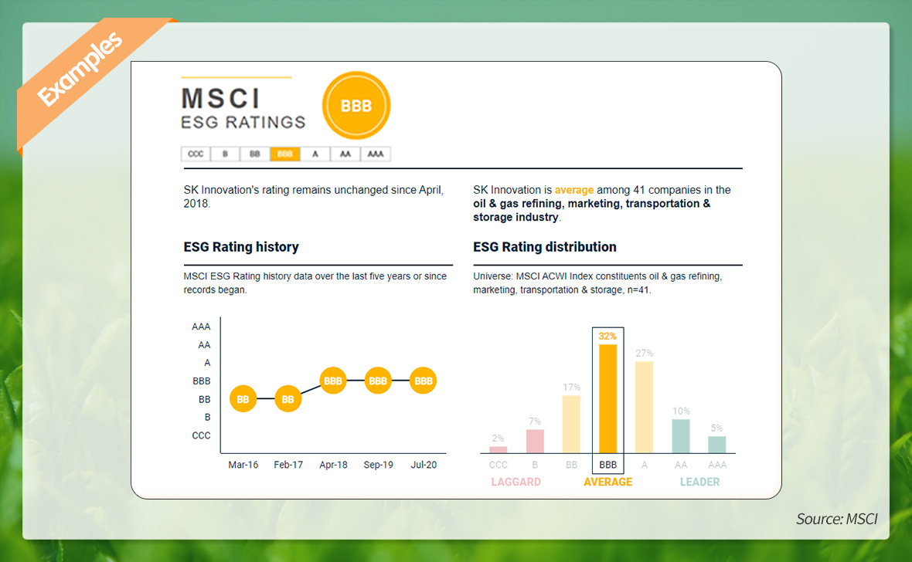The height and width of the screenshot is (562, 912).
Task: Click the 10% AA distribution bar
Action: coord(681,435)
